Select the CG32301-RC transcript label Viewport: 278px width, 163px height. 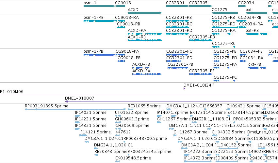[x=179, y=24]
